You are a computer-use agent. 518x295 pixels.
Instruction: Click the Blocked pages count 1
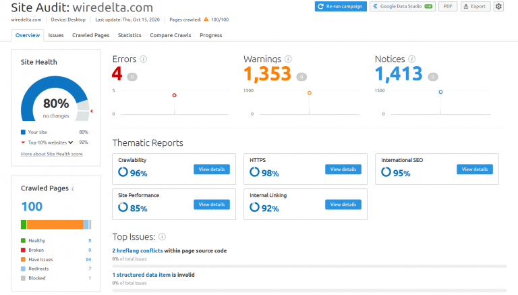tap(90, 278)
